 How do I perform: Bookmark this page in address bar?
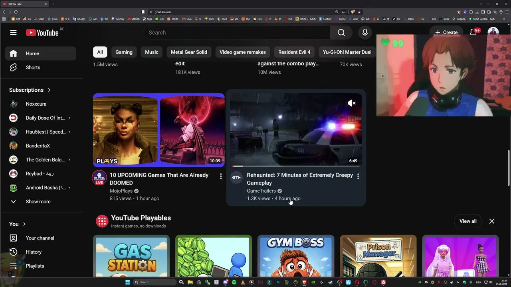pos(143,12)
